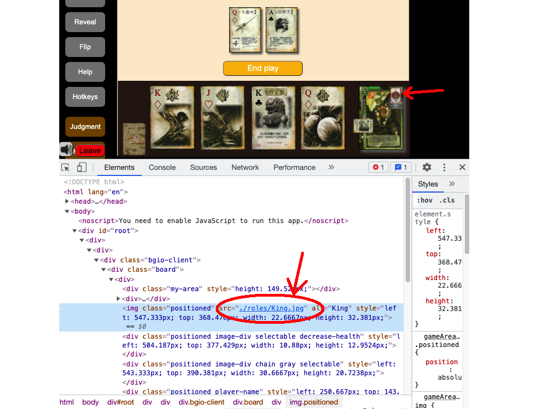This screenshot has height=409, width=534.
Task: Edit the left style property
Action: [436, 231]
